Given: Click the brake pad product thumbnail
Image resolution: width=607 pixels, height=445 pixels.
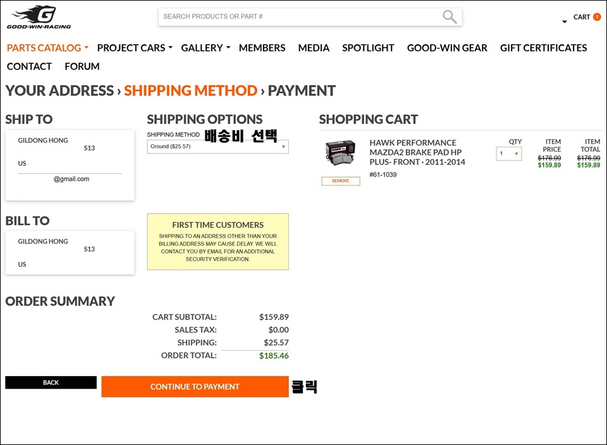Looking at the screenshot, I should (340, 152).
